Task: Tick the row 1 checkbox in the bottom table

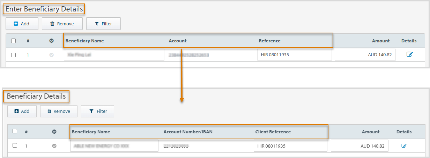Action: point(15,145)
